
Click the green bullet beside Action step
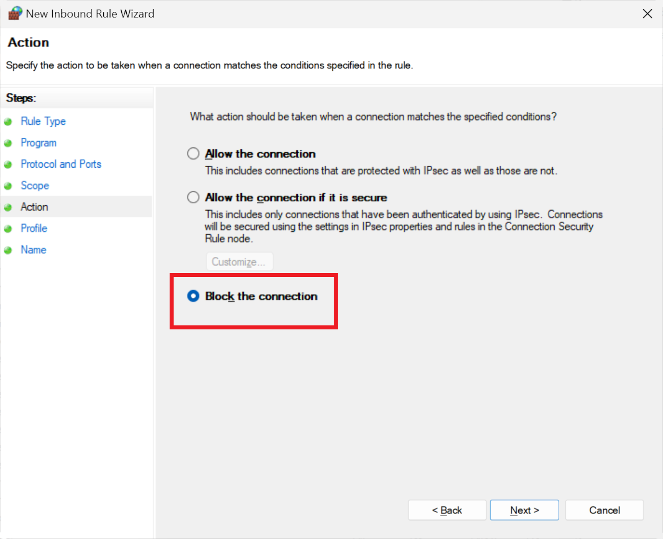click(8, 208)
